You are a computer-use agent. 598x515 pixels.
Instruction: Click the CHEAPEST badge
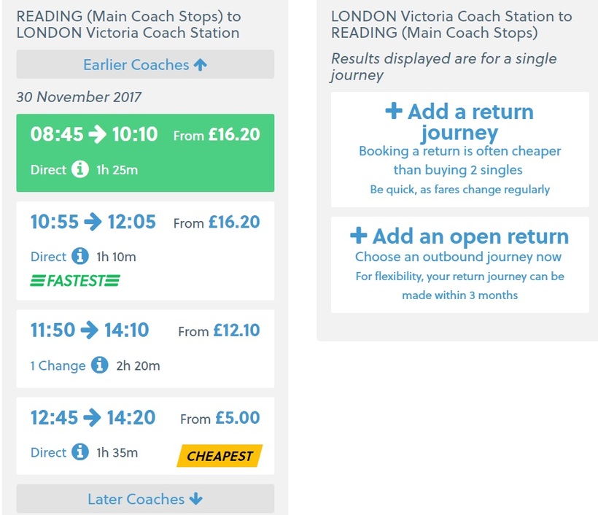coord(220,456)
